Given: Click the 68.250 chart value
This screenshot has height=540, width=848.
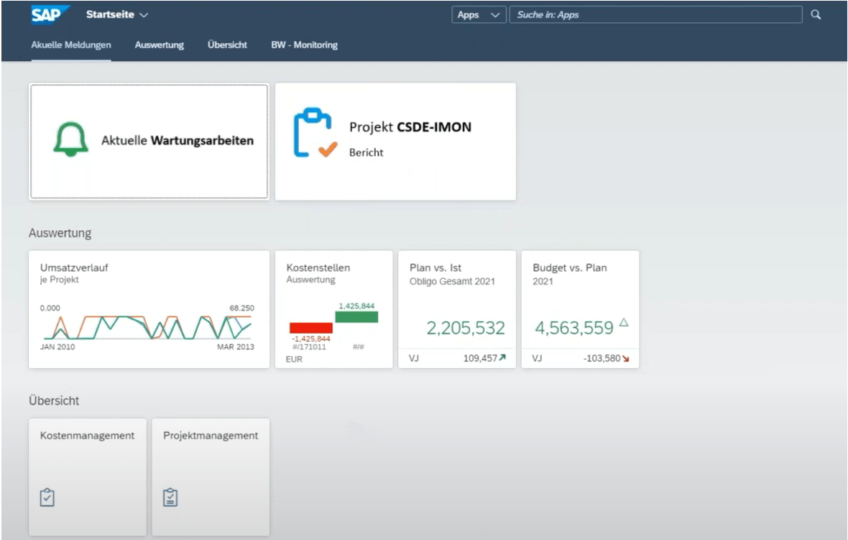Looking at the screenshot, I should [241, 308].
